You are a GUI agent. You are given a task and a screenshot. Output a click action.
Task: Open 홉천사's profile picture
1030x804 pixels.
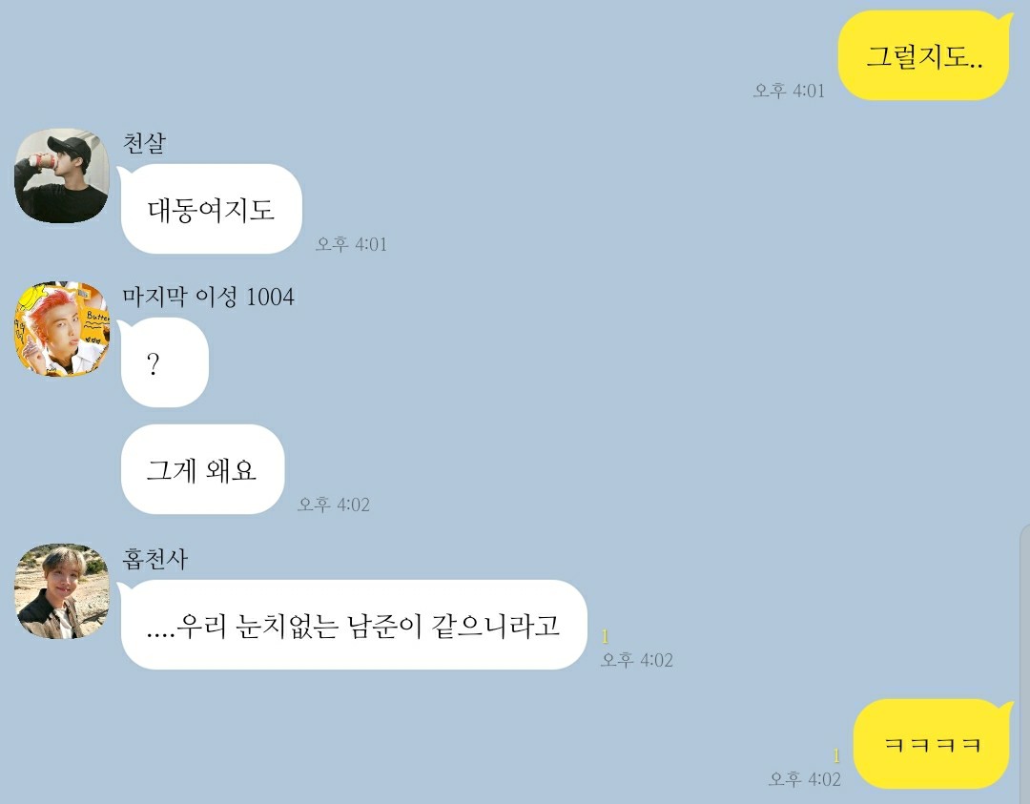pos(62,591)
